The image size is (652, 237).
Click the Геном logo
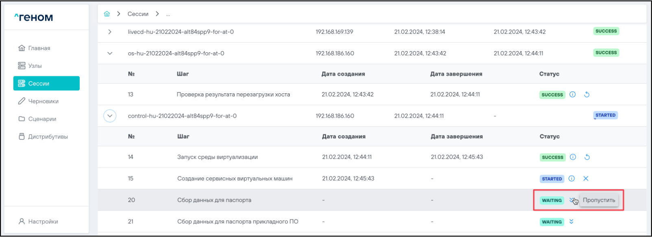click(34, 17)
